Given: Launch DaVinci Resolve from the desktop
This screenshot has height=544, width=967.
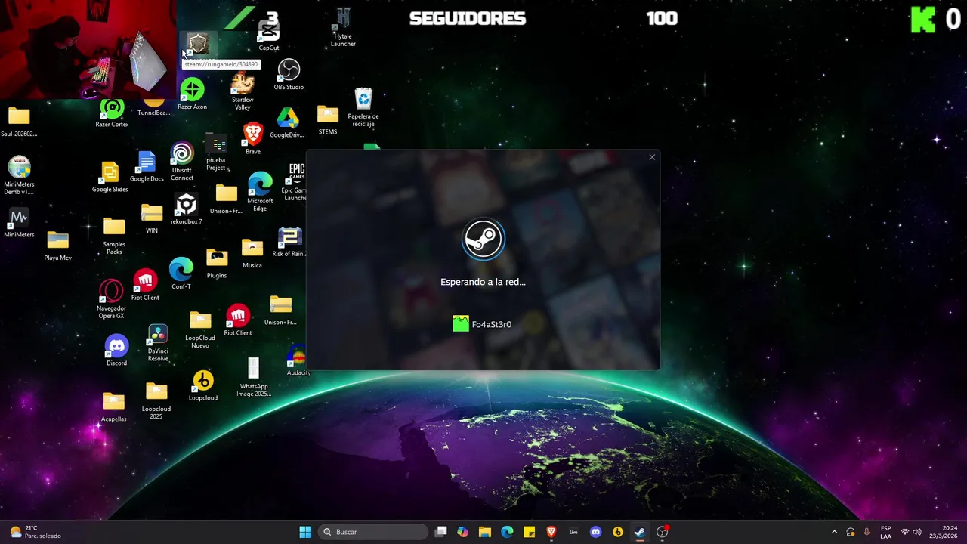Looking at the screenshot, I should 158,343.
